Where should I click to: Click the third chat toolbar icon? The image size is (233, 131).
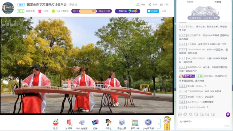(191, 114)
